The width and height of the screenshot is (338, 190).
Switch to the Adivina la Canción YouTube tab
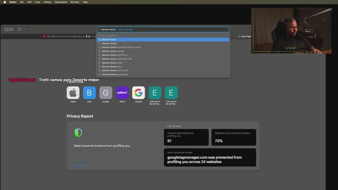point(69,36)
